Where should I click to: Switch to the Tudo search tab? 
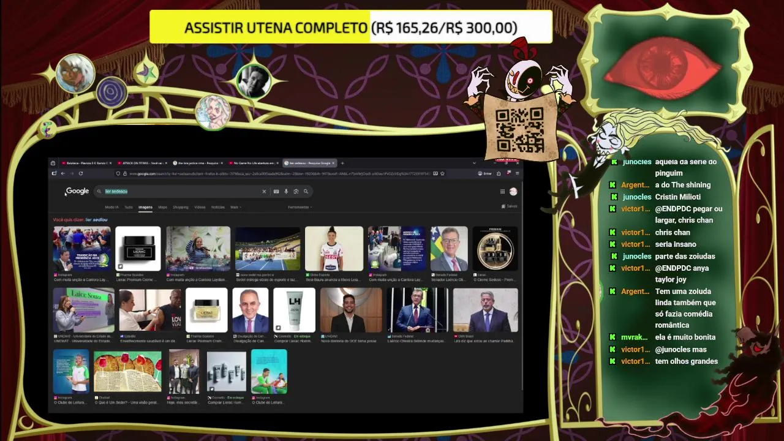129,207
